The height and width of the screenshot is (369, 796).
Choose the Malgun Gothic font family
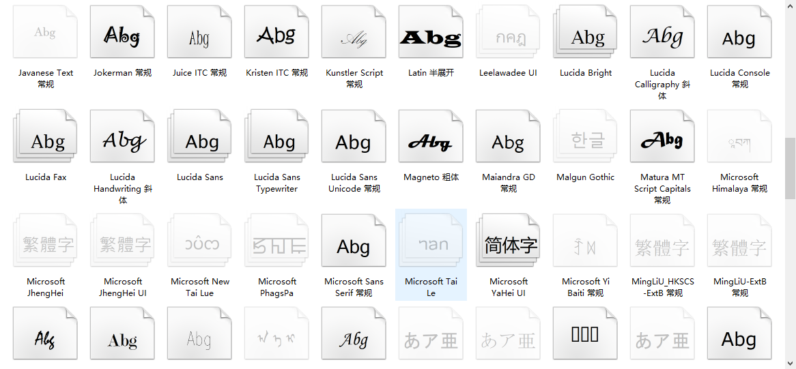point(585,136)
